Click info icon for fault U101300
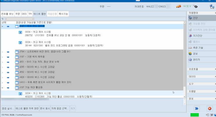Screen dimensions: 216x117 [x=20, y=33]
